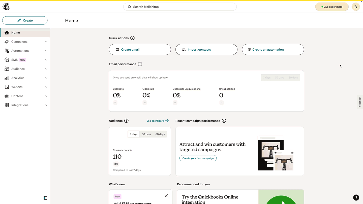Open Audience section info icon

126,121
